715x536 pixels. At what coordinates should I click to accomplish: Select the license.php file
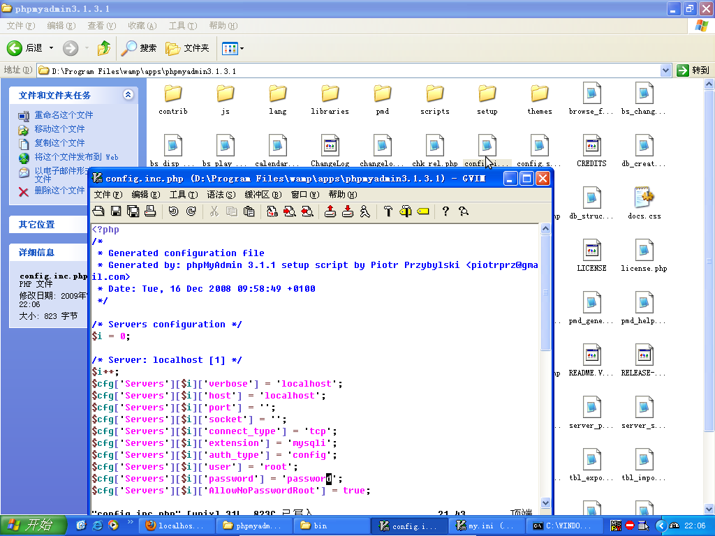pos(644,255)
